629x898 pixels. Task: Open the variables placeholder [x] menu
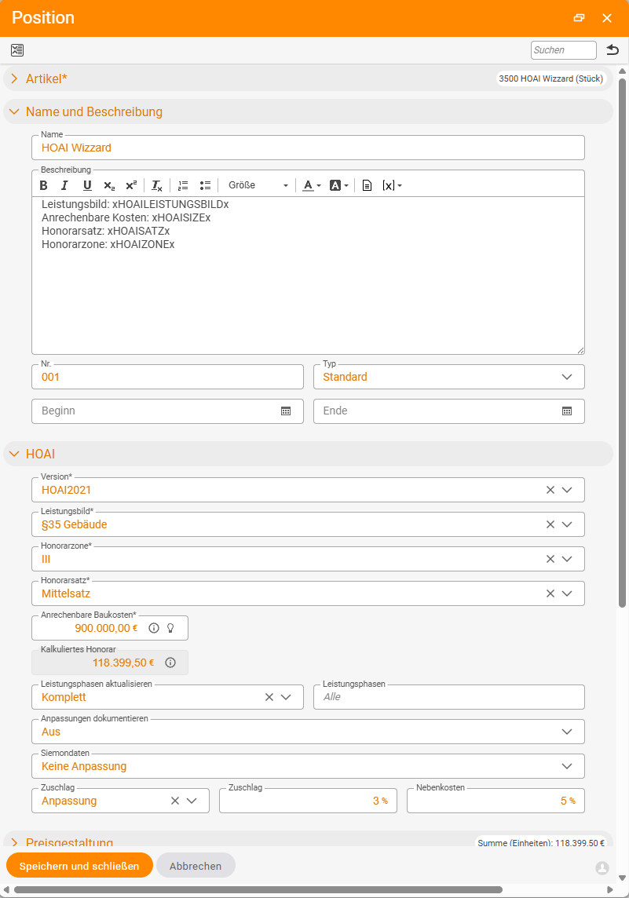pos(392,185)
